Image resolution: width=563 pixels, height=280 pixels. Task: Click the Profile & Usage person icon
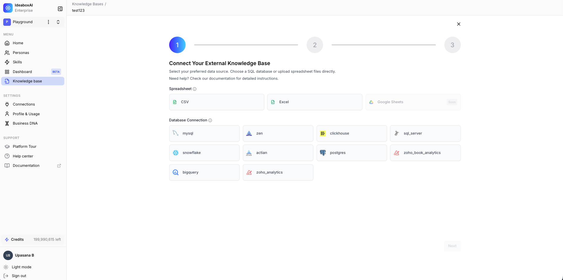(x=7, y=114)
